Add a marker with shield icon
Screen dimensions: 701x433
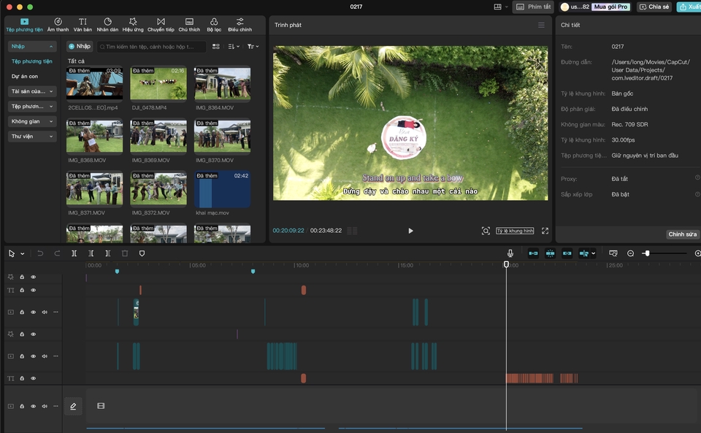pos(142,253)
